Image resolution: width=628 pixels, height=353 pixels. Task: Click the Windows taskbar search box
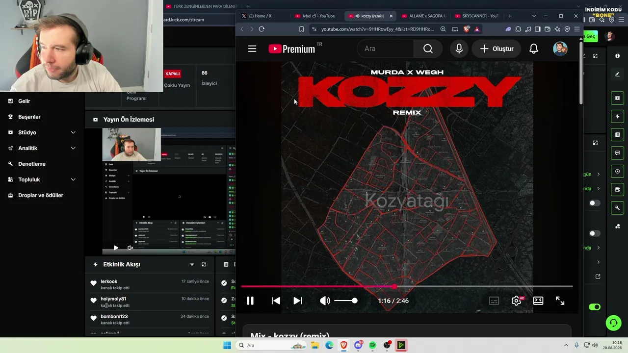coord(271,345)
